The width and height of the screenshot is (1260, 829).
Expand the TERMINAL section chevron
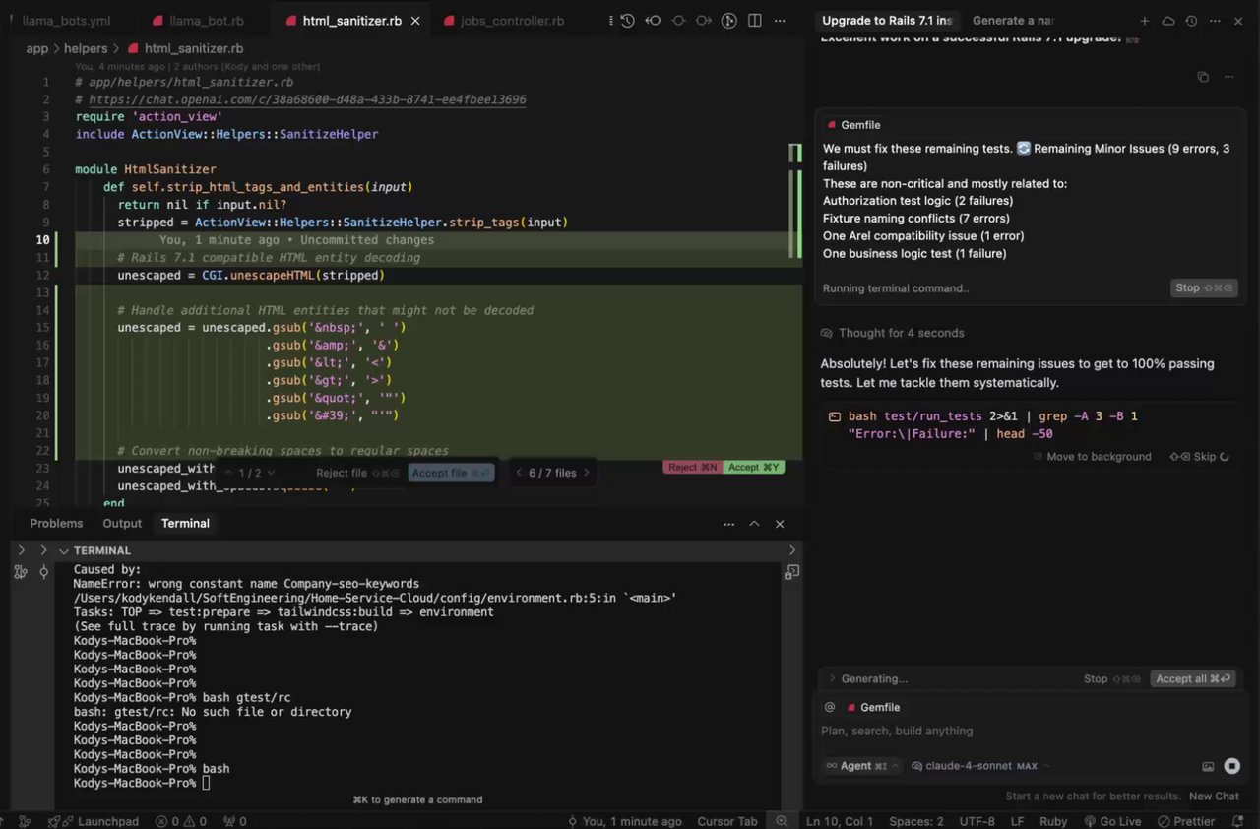coord(64,550)
